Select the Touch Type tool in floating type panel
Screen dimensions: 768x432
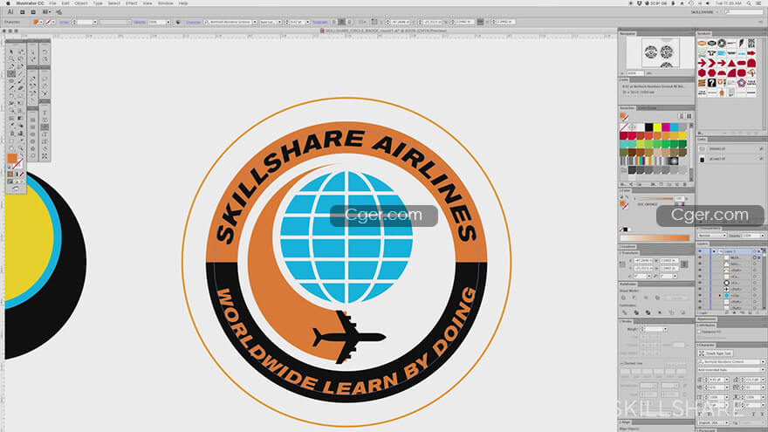tap(45, 155)
